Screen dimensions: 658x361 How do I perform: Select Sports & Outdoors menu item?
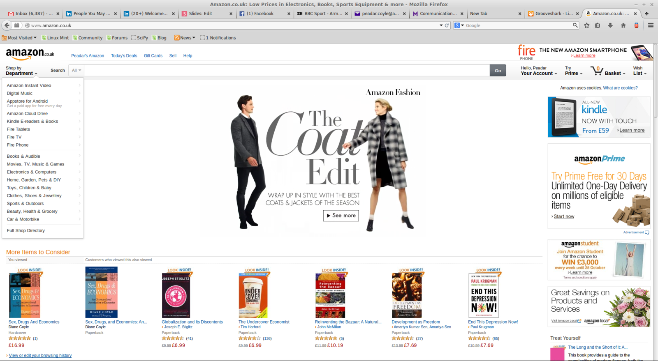(25, 203)
